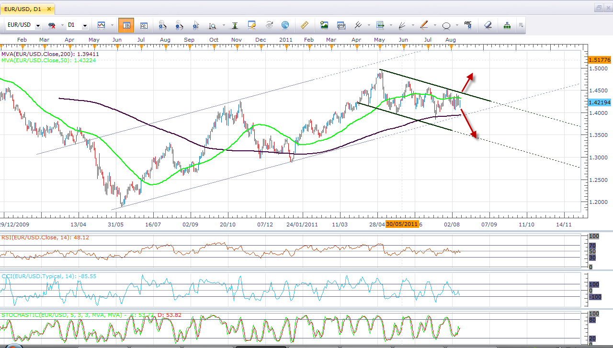
Task: Click the STOCHASTIC indicator label
Action: coord(91,315)
